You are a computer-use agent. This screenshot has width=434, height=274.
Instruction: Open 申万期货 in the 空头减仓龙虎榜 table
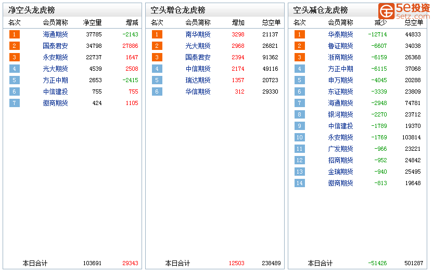pyautogui.click(x=340, y=80)
